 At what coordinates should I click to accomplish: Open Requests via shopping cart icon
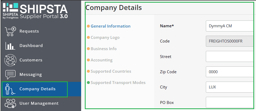10,31
